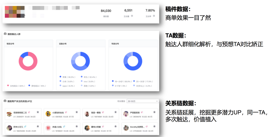Screen dimensions: 270x137
Task: Click UID 471038440 text
Action: click(136, 131)
